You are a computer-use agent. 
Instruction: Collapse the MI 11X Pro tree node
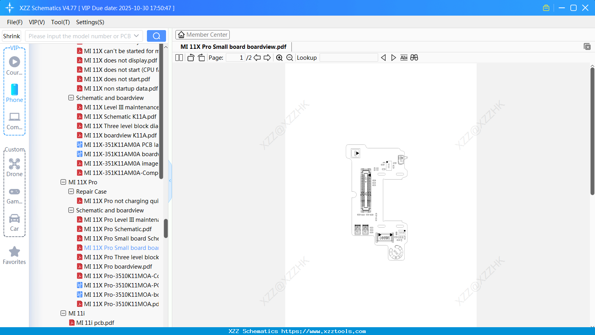(63, 182)
